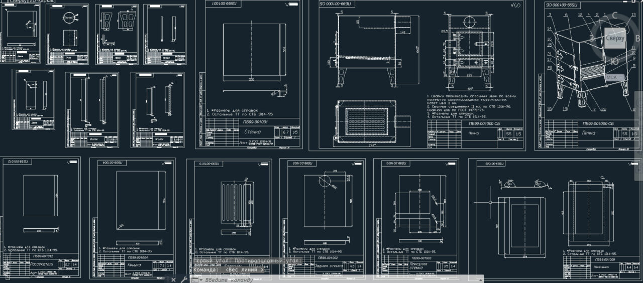Viewport: 643px width, 283px height.
Task: Close the command line with the X icon
Action: click(x=173, y=279)
